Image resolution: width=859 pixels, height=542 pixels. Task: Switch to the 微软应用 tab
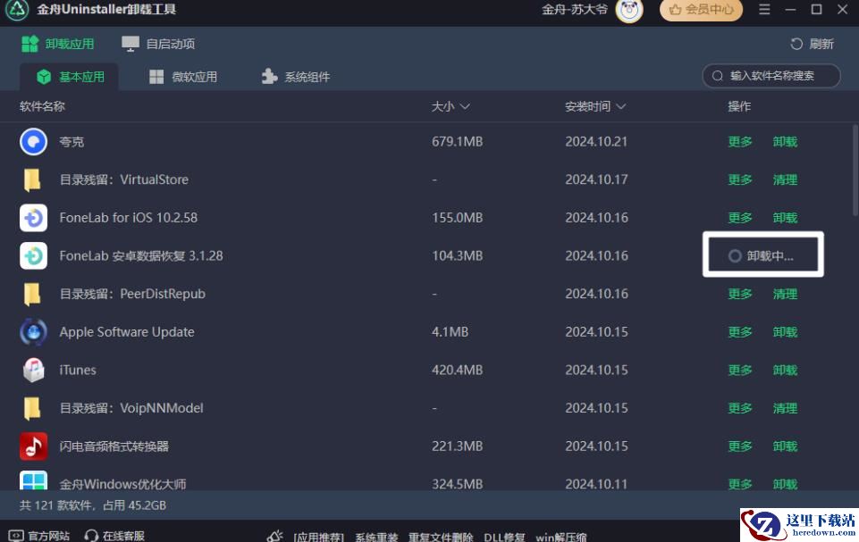pos(182,77)
